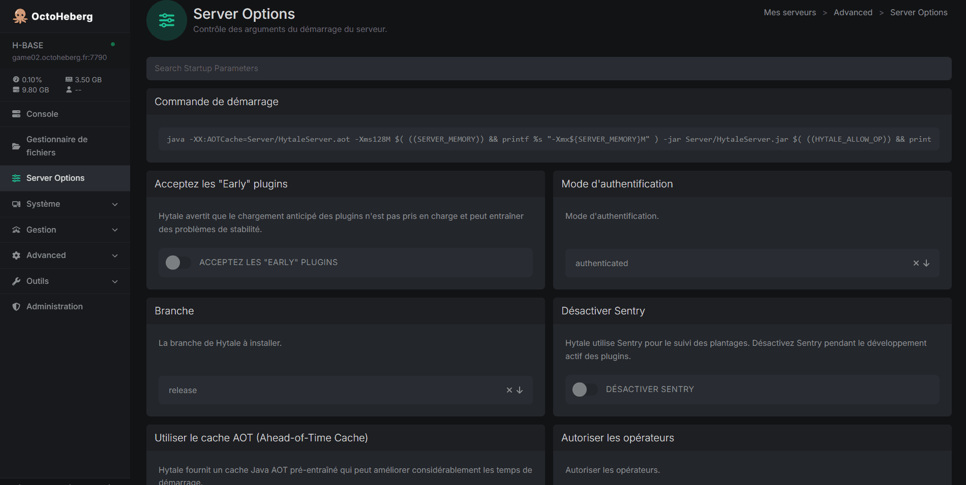Open the Système menu item
Viewport: 966px width, 485px height.
coord(65,204)
